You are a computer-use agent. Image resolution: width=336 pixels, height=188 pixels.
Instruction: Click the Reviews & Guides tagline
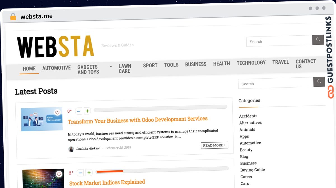(117, 45)
